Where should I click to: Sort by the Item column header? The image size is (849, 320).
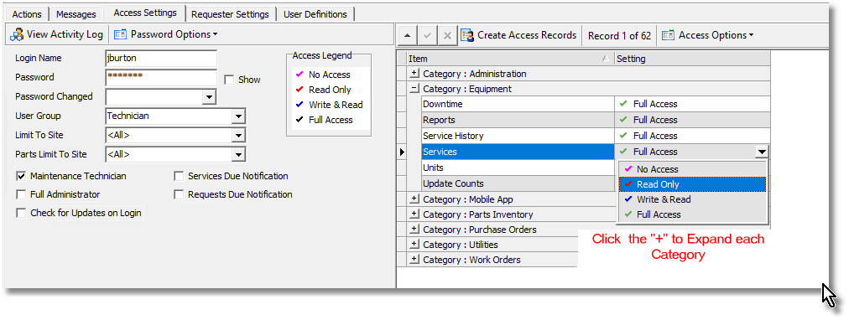point(510,59)
